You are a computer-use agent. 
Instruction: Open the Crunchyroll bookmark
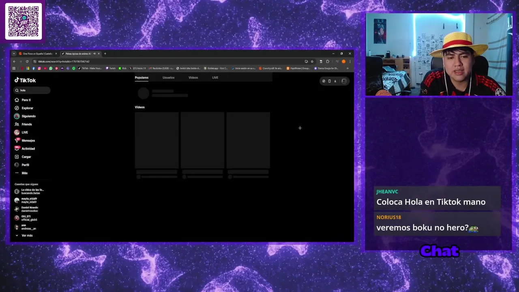[x=270, y=68]
